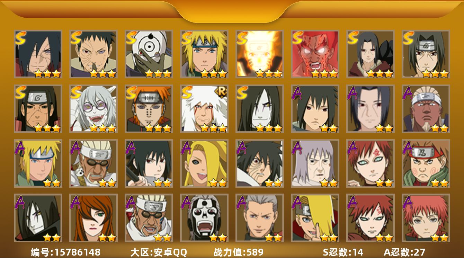Select the glowing Nine-Tails chakra Naruto portrait
464x258 pixels.
coord(260,54)
